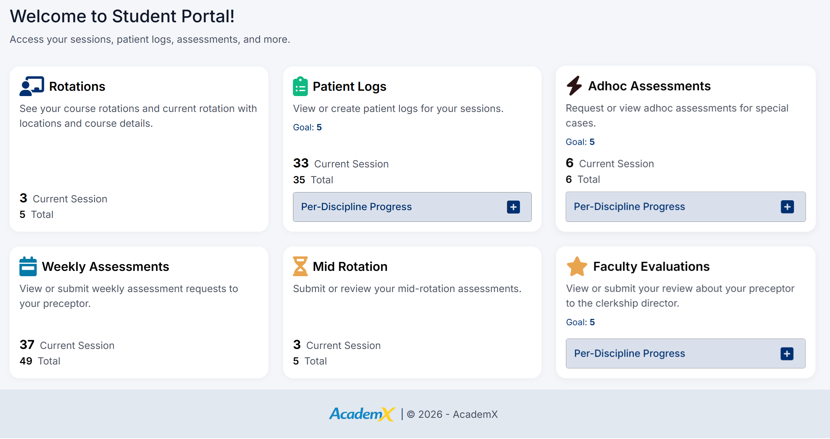
Task: Click the plus icon on Patient Logs progress bar
Action: [514, 207]
